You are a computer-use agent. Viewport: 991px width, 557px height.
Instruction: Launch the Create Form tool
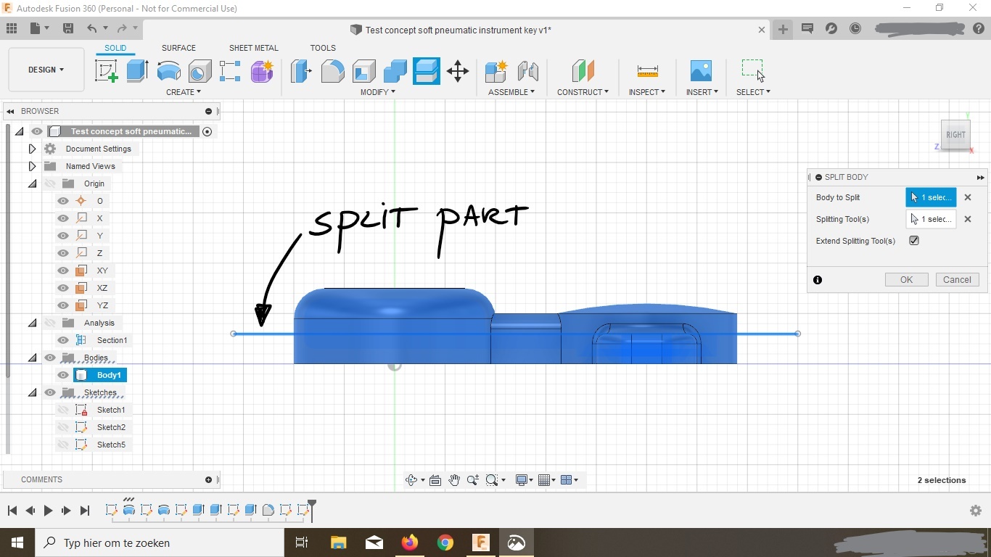coord(262,71)
